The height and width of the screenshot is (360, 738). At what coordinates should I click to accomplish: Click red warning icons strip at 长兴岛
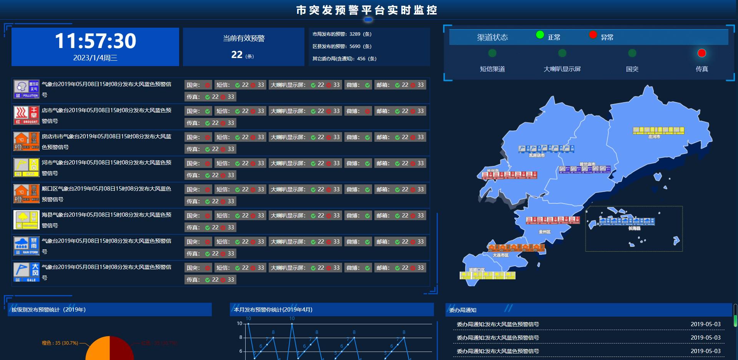[x=509, y=175]
